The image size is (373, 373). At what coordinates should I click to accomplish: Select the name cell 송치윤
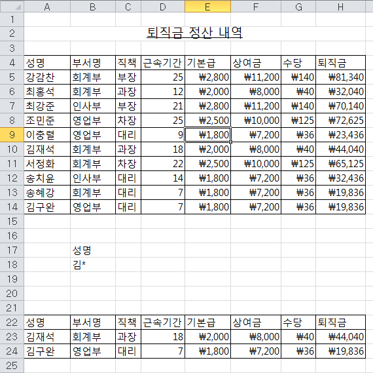47,178
